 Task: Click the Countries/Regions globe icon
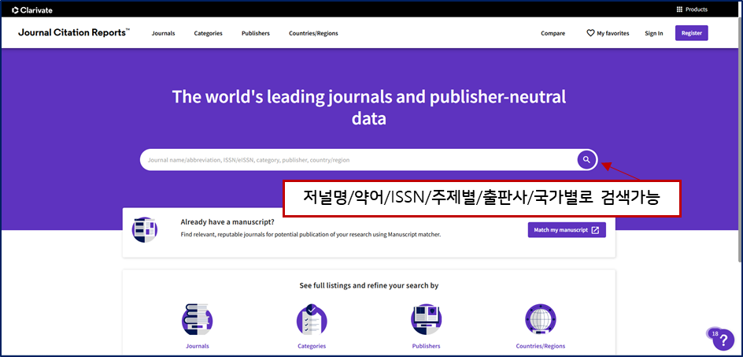541,319
